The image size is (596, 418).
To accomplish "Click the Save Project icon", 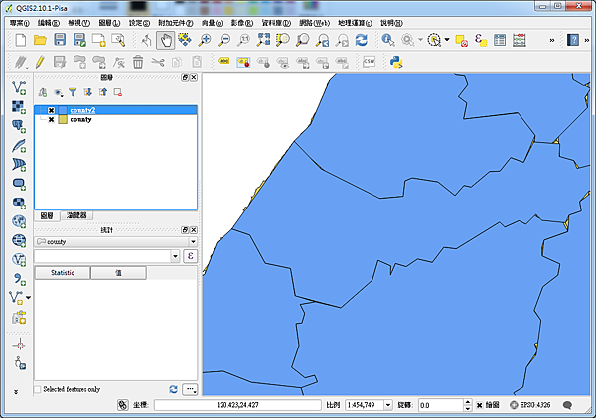I will click(61, 40).
